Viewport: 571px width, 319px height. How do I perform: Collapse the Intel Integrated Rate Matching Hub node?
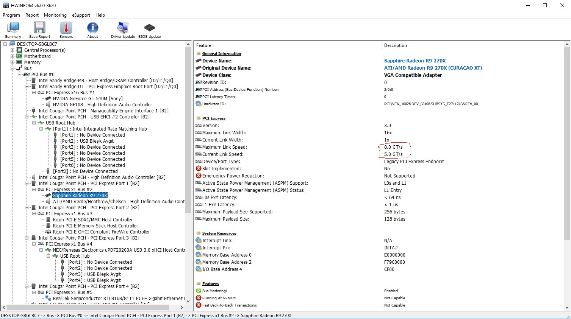[41, 129]
